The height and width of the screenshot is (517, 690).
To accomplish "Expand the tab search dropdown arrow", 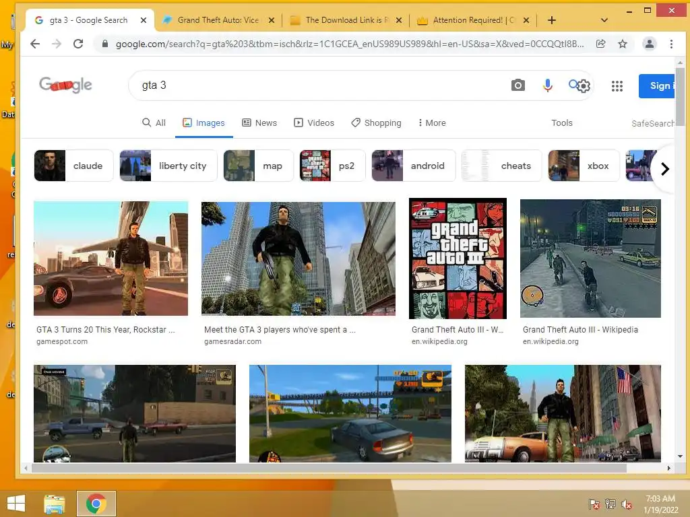I will [604, 20].
